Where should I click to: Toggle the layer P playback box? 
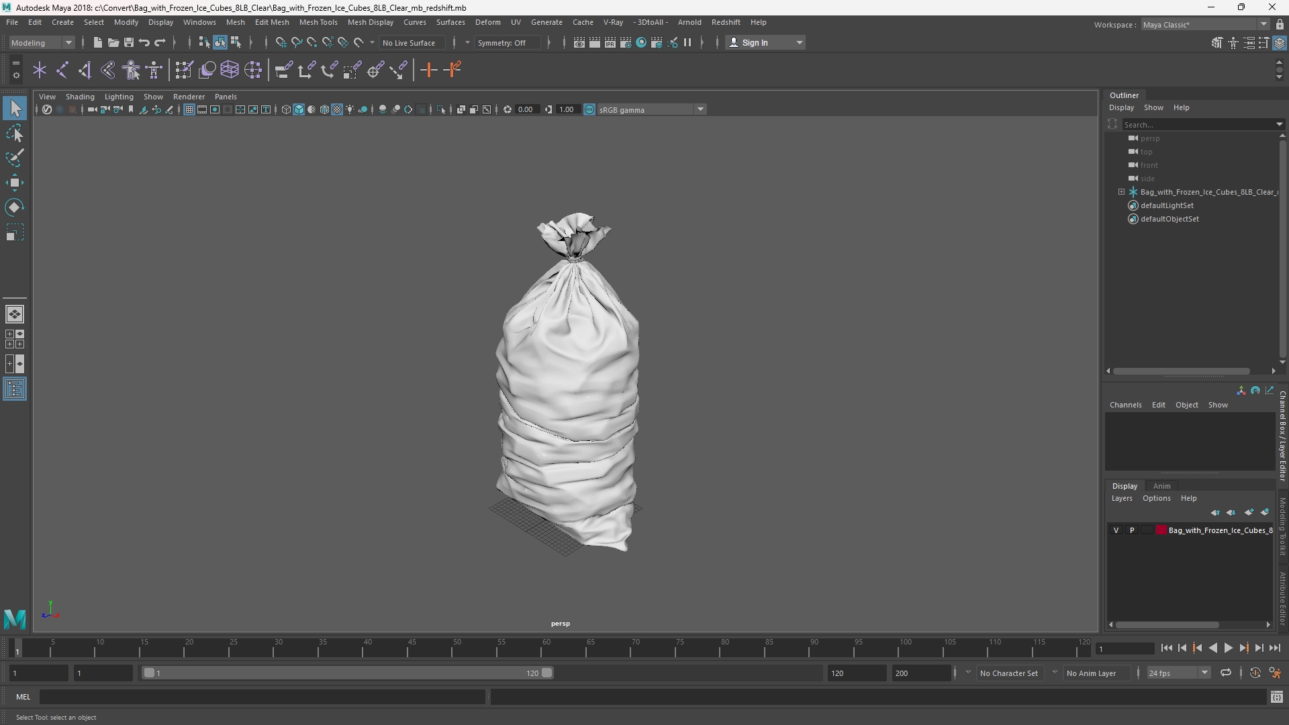point(1132,530)
